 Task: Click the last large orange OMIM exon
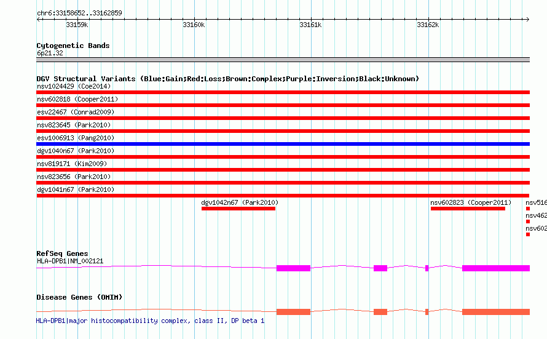click(x=496, y=312)
